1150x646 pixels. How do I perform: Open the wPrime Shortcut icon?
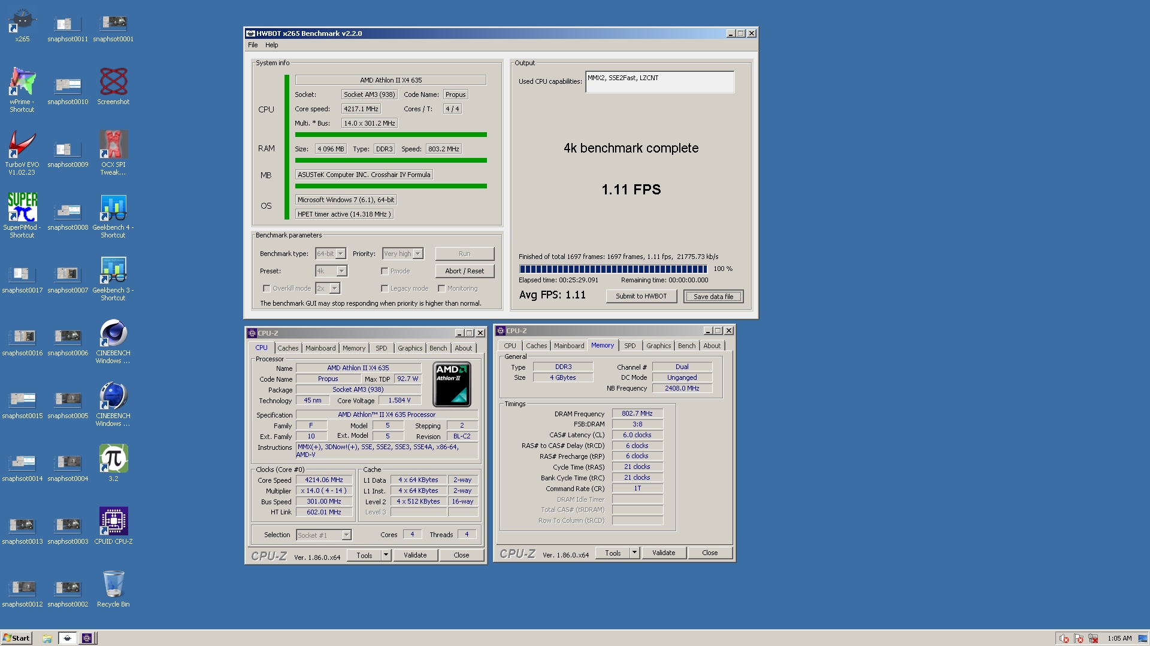pos(22,89)
